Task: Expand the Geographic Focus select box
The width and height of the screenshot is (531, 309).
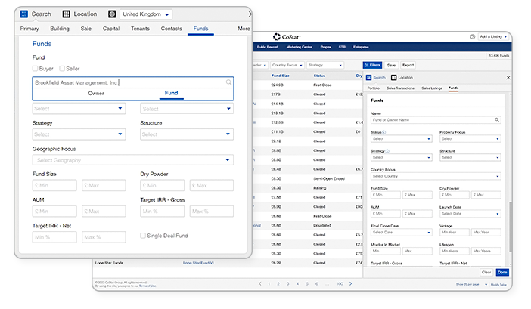Action: pyautogui.click(x=132, y=160)
